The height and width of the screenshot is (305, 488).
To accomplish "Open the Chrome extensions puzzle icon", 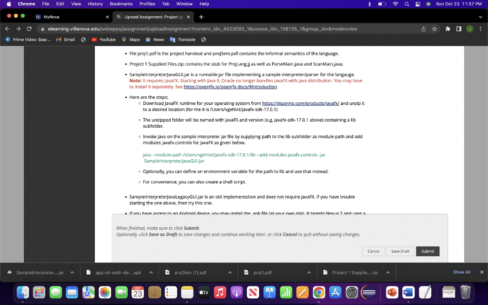I will point(447,29).
